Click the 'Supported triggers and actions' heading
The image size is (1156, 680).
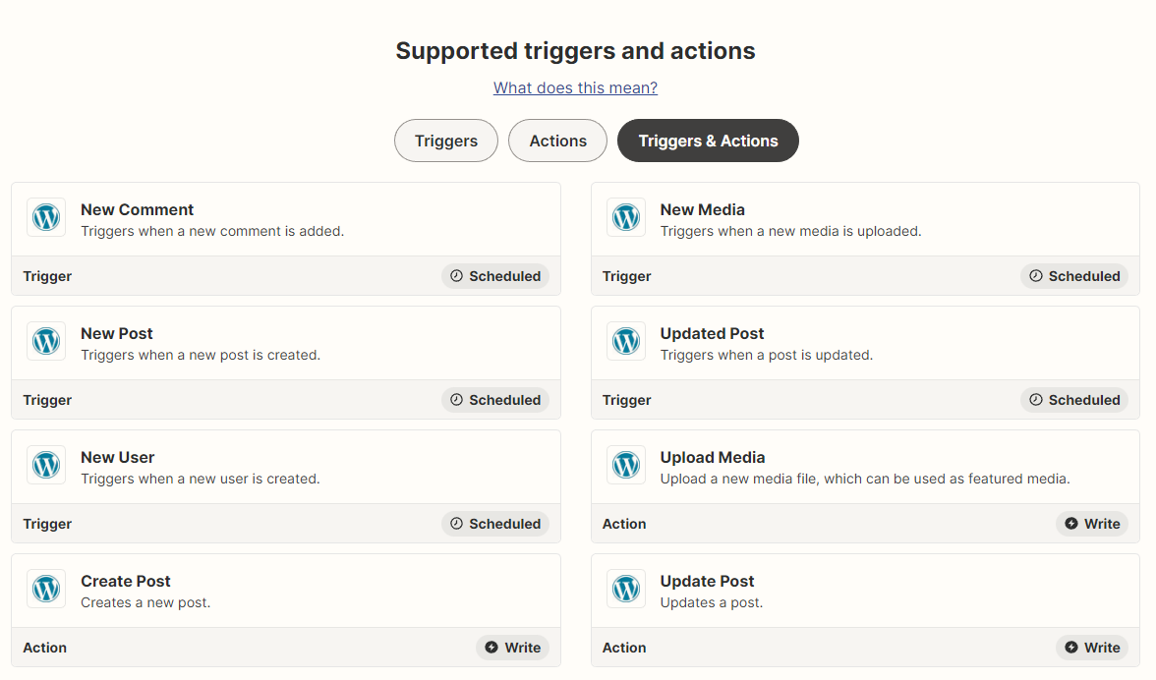(x=575, y=51)
